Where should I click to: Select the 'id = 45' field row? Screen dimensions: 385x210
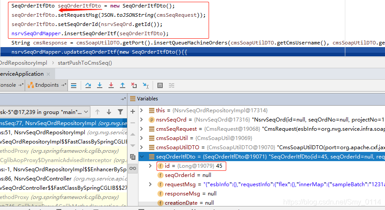click(x=262, y=166)
